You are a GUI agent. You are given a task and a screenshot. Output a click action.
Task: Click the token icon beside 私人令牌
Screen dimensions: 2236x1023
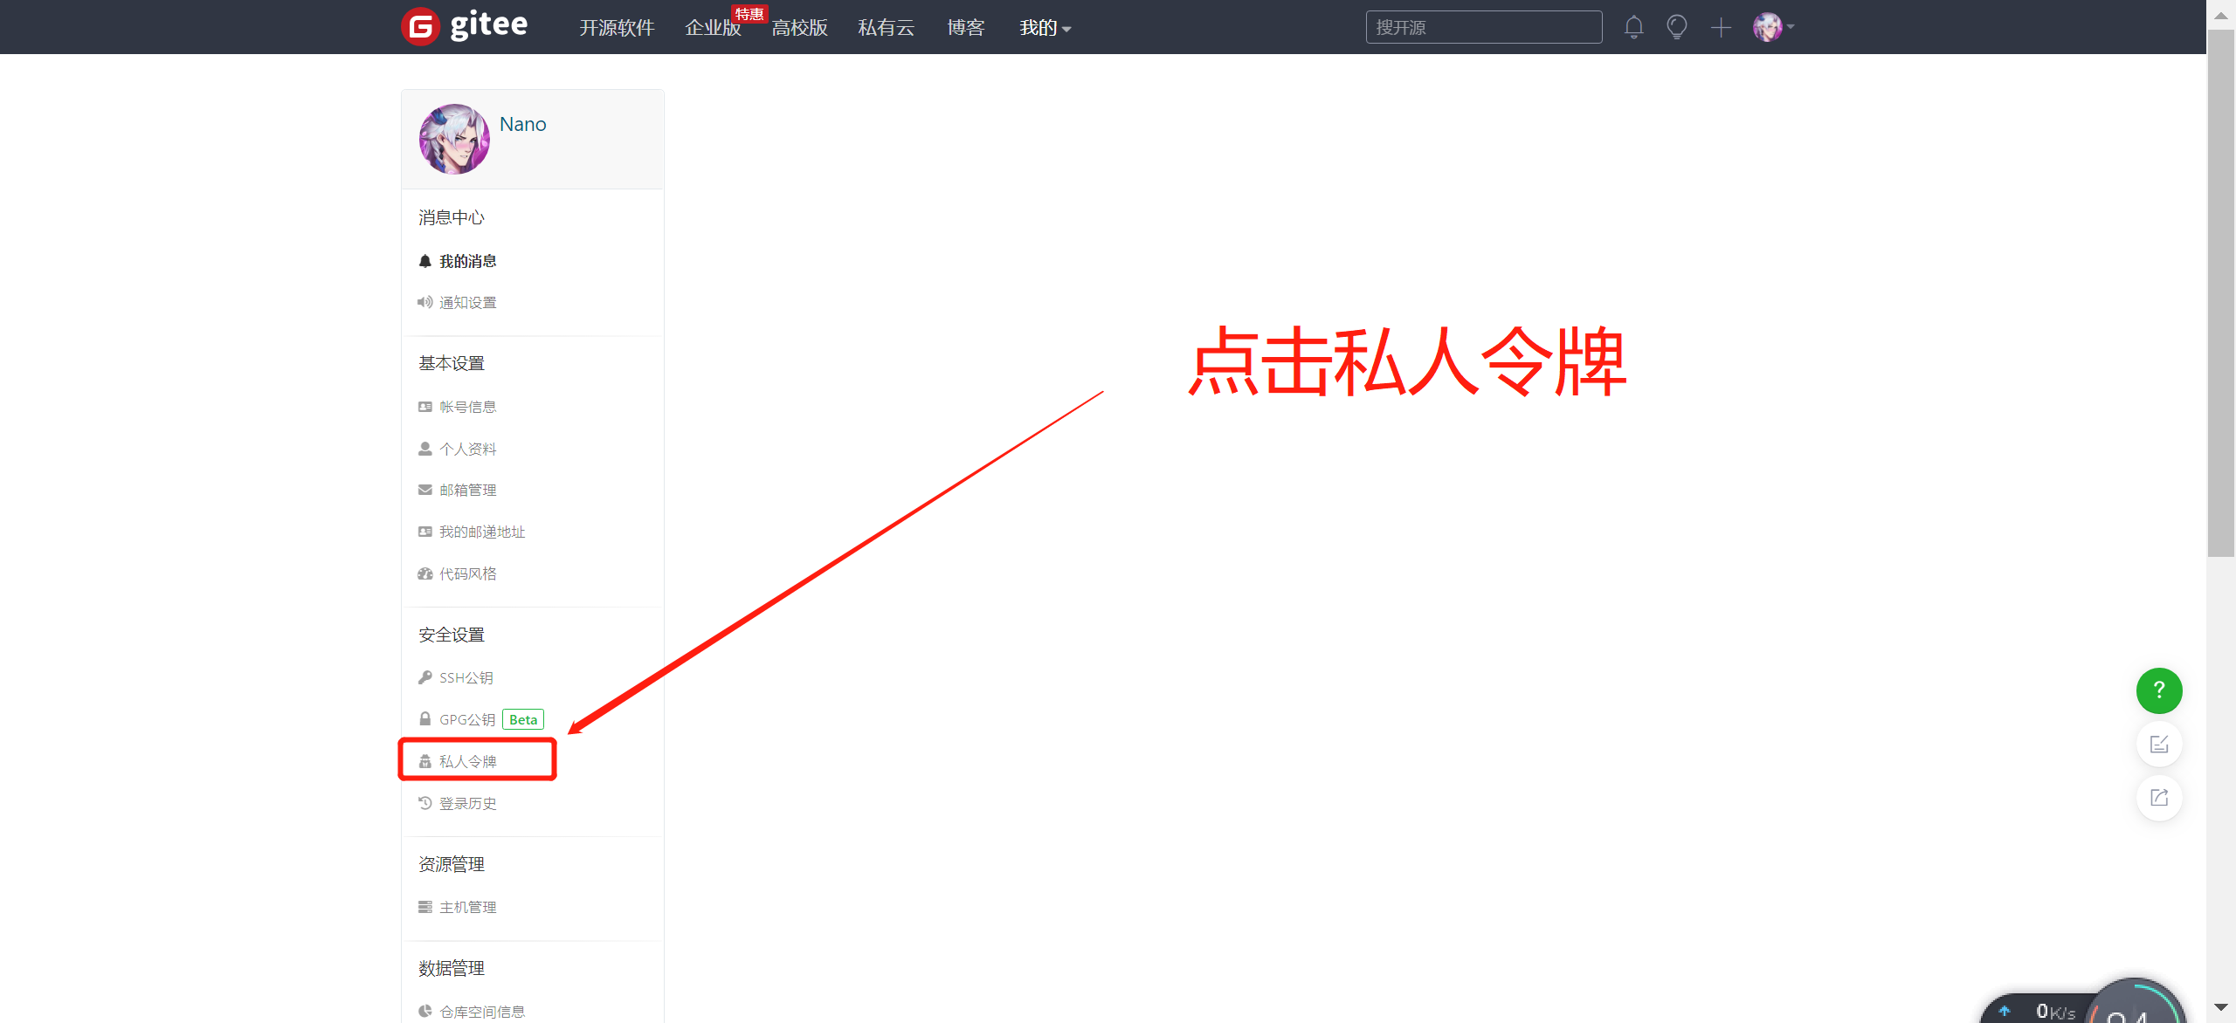coord(425,761)
